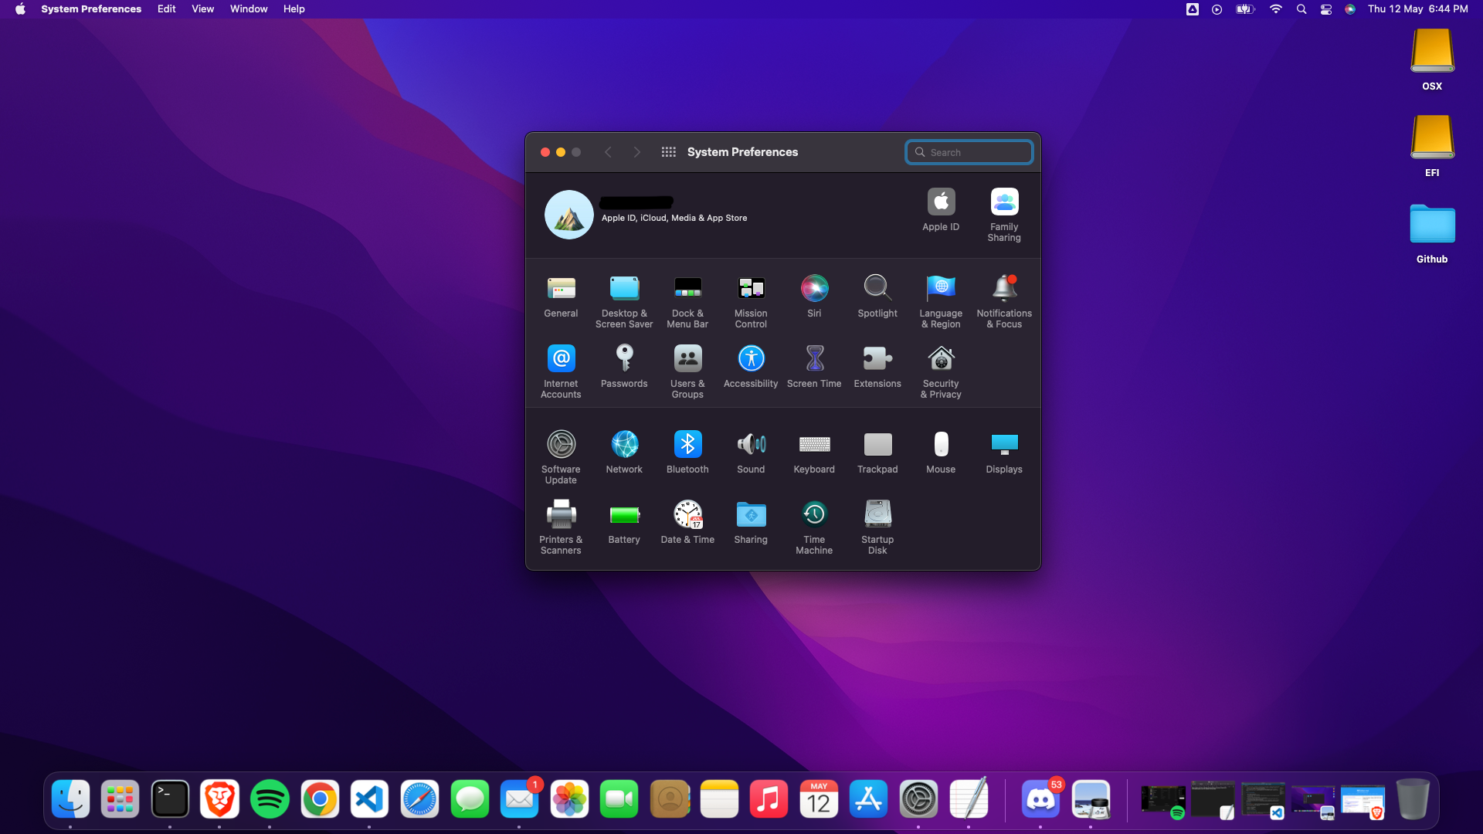Open the Startup Disk pane

[x=877, y=515]
